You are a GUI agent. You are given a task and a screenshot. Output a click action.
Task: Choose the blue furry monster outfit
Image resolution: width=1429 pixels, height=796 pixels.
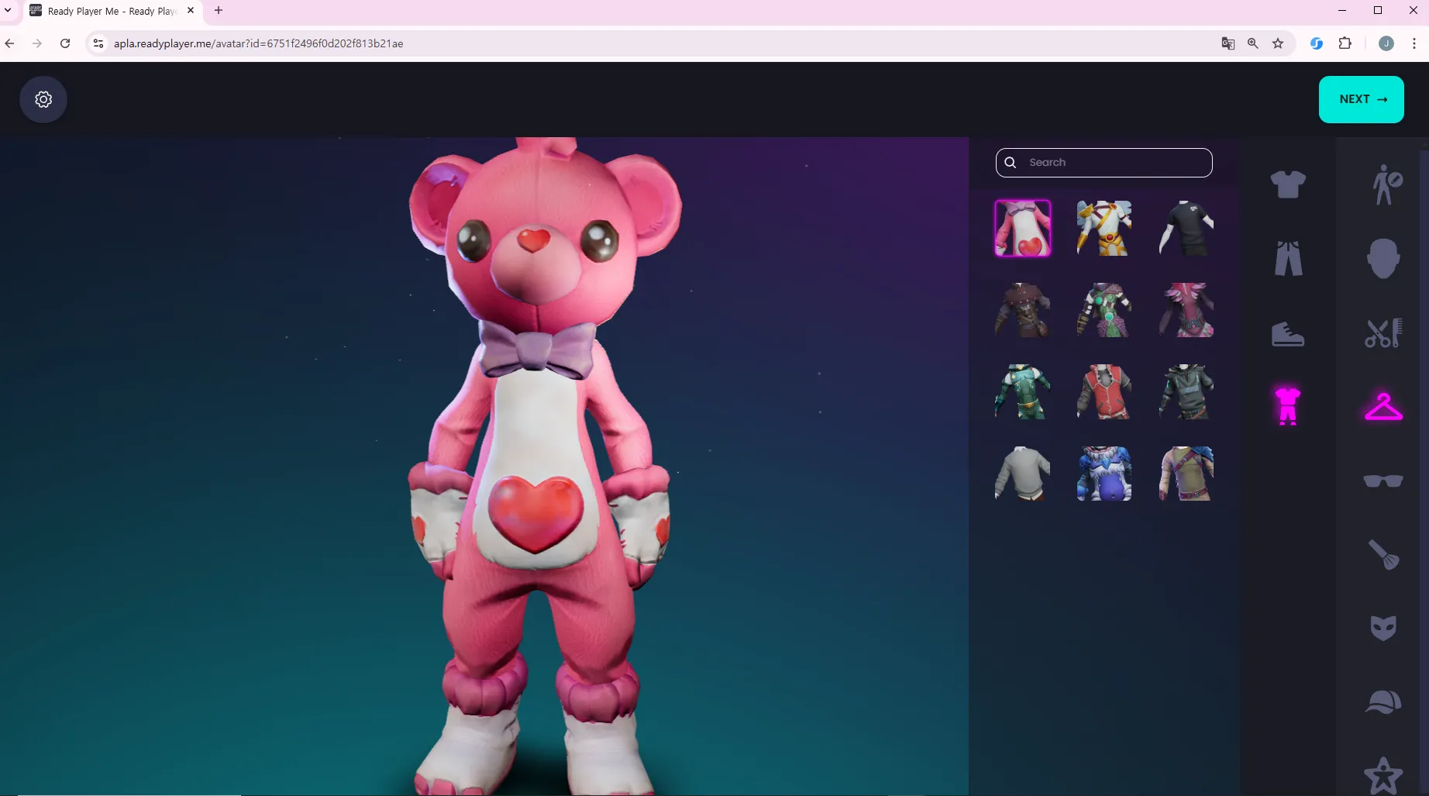1104,474
